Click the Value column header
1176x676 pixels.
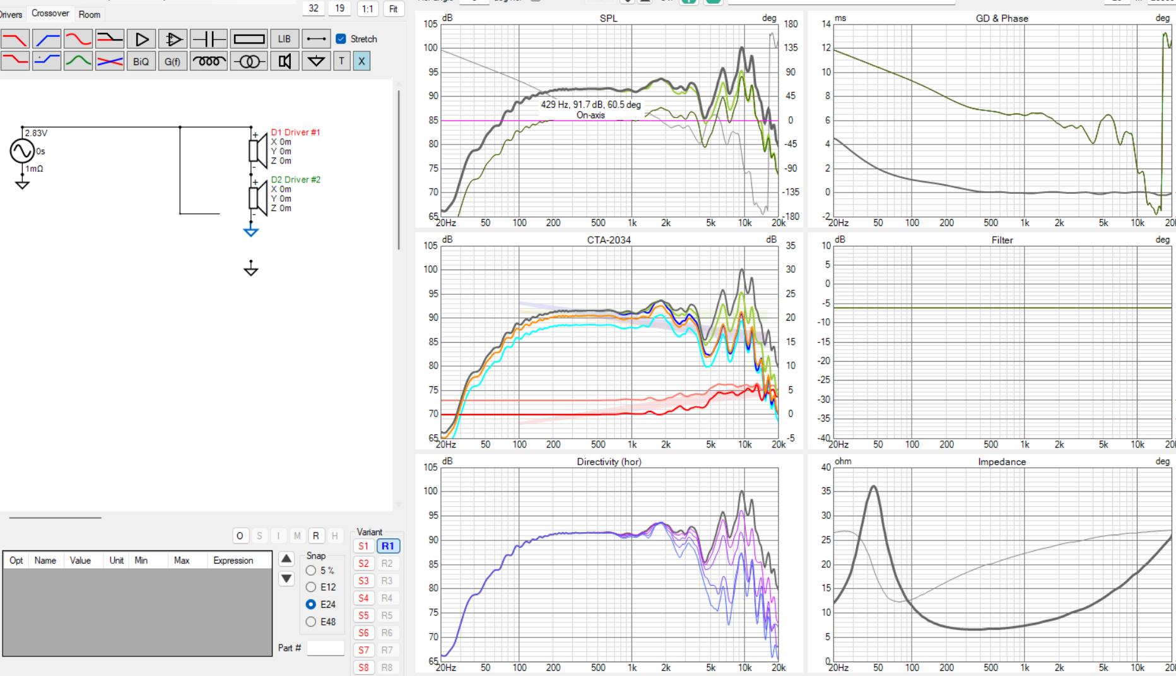[x=80, y=560]
